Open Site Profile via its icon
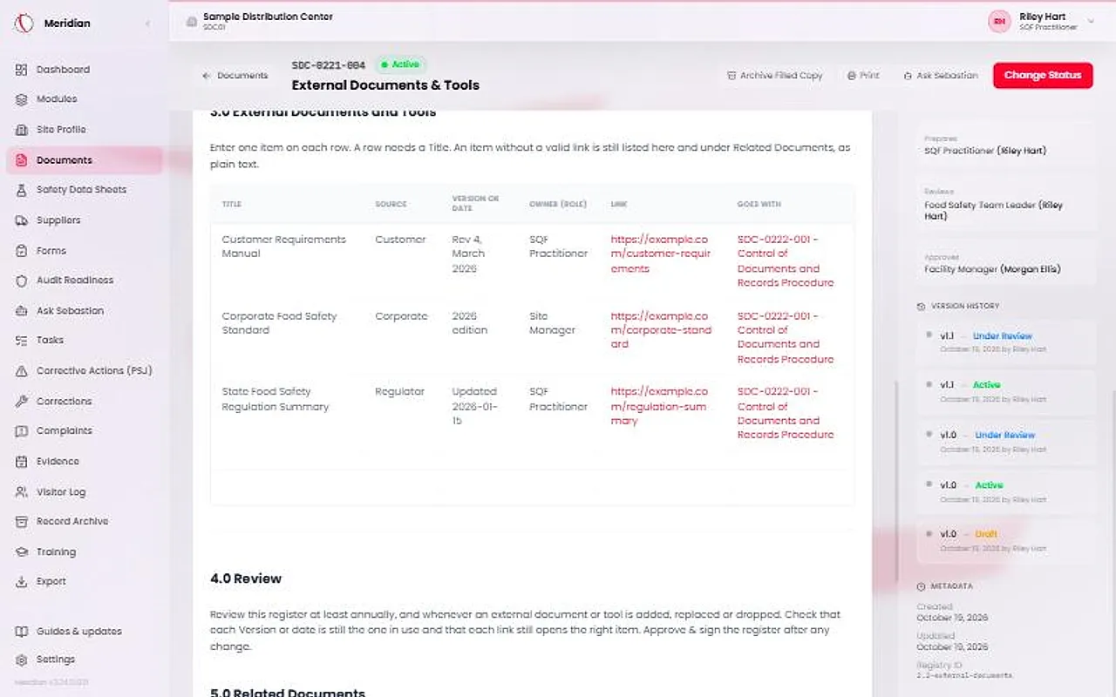 pos(22,130)
